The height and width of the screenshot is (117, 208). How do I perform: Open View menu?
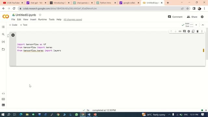point(26,19)
